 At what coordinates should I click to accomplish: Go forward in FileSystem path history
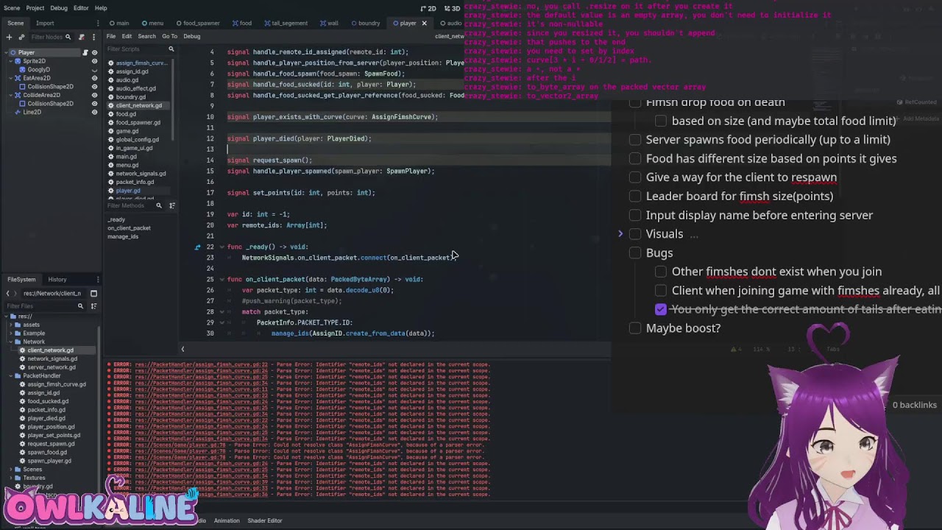[16, 293]
